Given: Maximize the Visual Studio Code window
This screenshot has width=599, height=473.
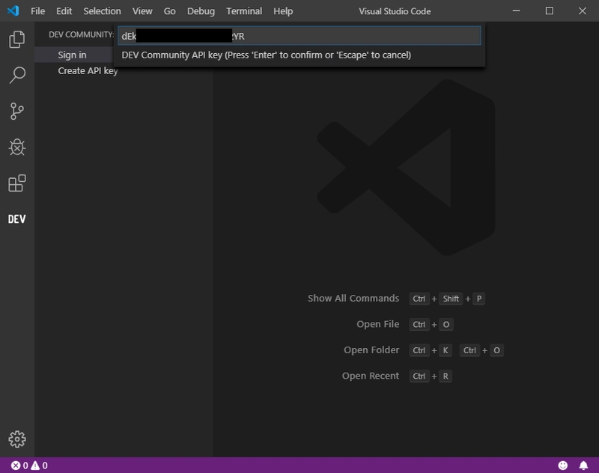Looking at the screenshot, I should coord(549,10).
